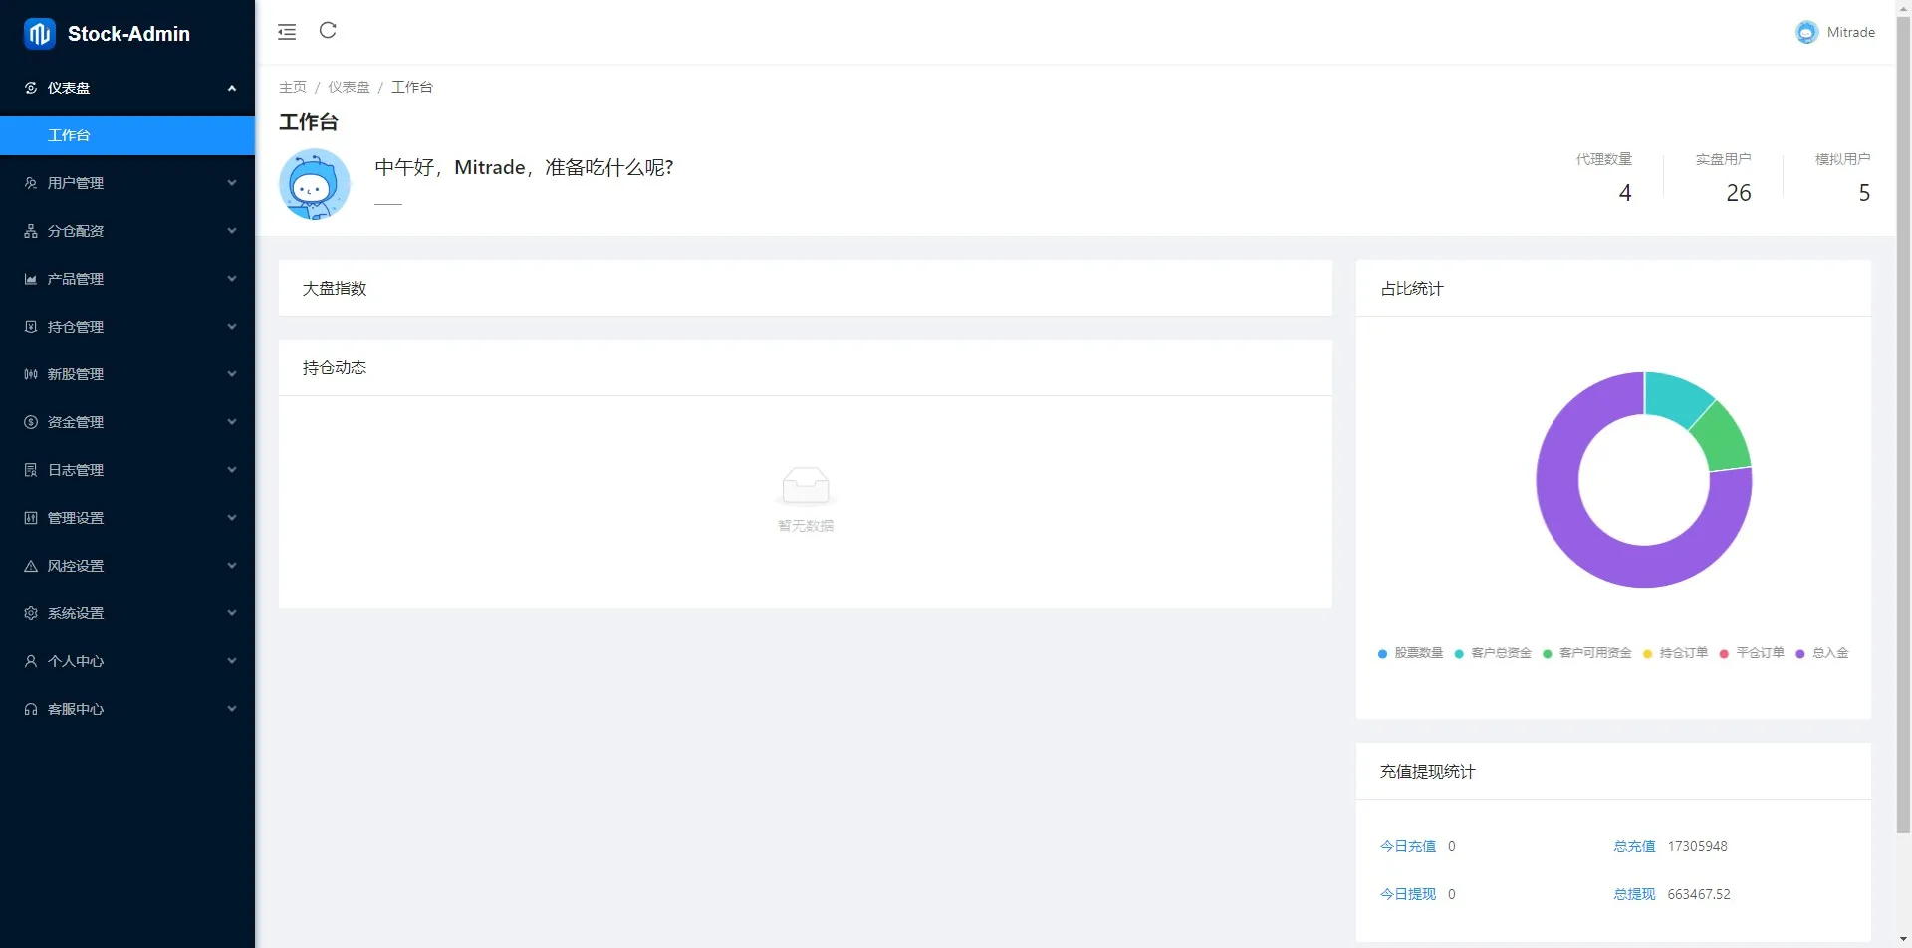Click the Stock-Admin logo icon
Screen dimensions: 1912x948
click(40, 34)
